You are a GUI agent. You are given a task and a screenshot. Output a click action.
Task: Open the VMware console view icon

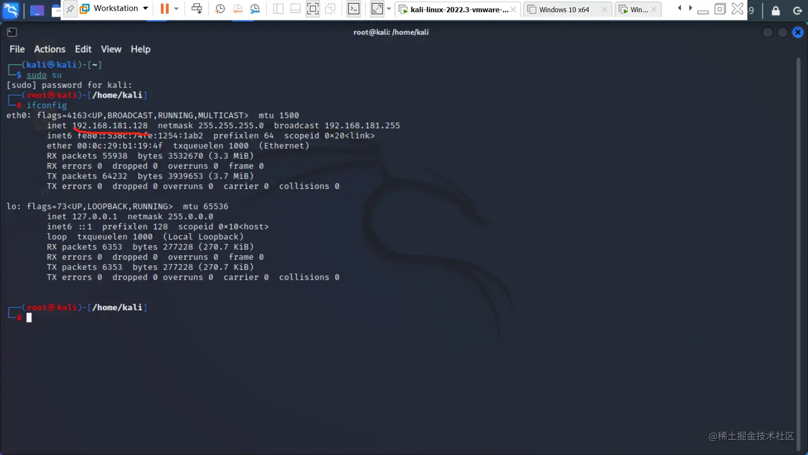354,9
